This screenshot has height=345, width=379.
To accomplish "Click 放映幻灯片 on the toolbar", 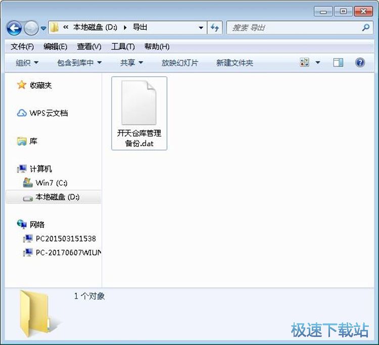I will point(180,63).
